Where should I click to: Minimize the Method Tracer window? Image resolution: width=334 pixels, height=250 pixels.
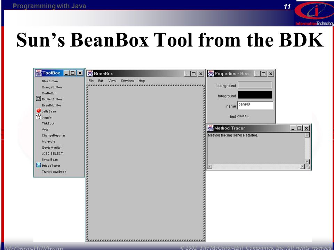click(293, 128)
